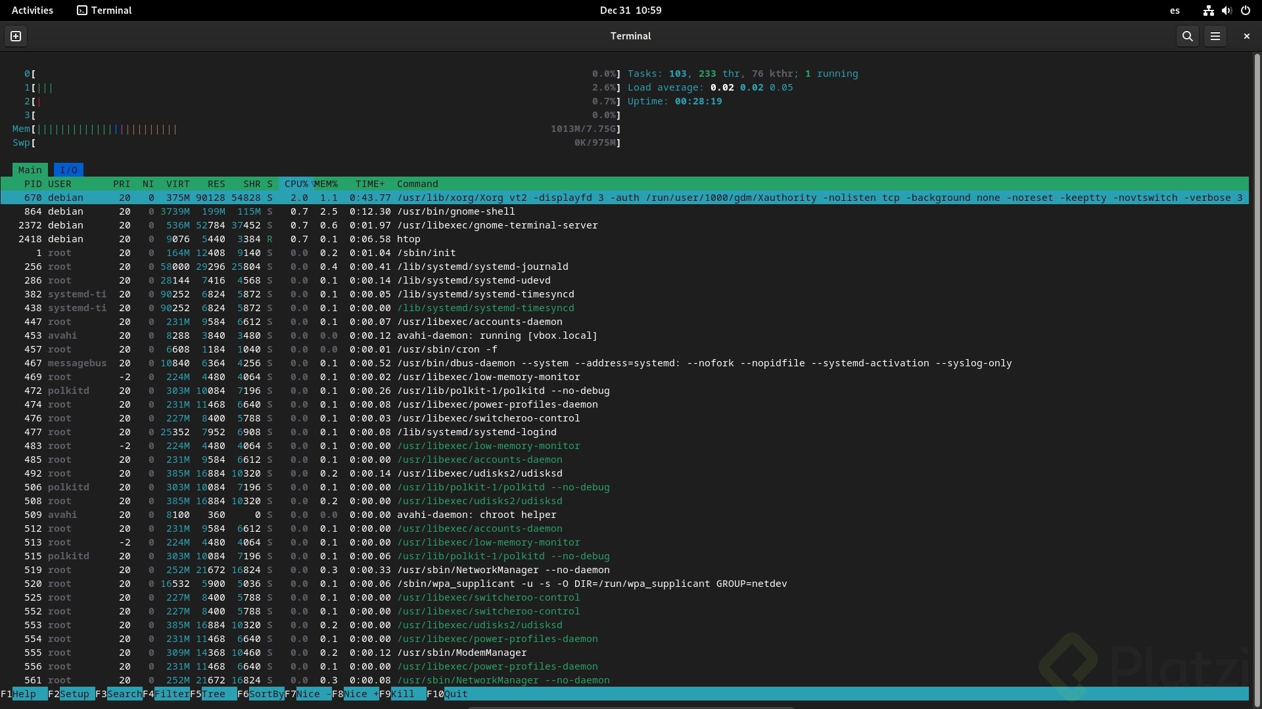Click the terminal search magnifier icon
1262x709 pixels.
[x=1187, y=36]
